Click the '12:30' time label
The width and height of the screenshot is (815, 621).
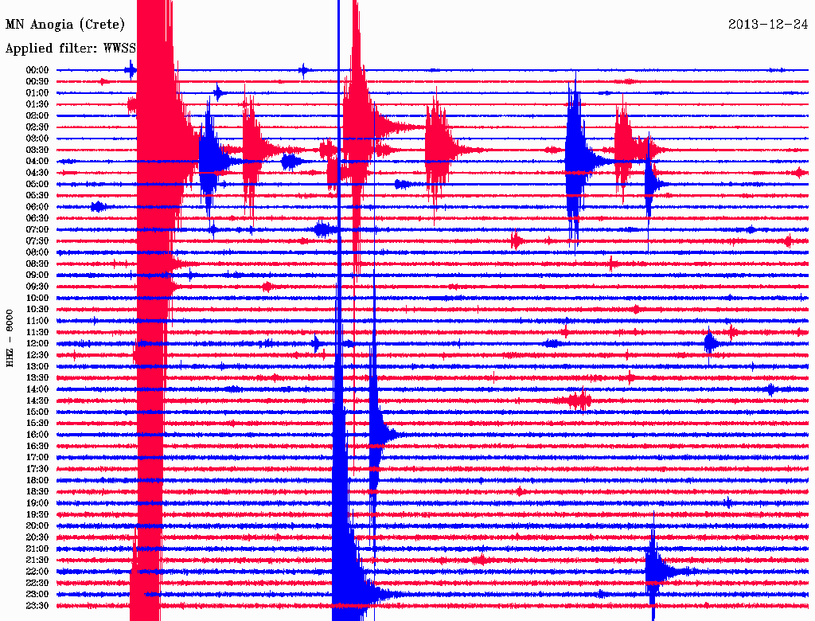(x=37, y=355)
